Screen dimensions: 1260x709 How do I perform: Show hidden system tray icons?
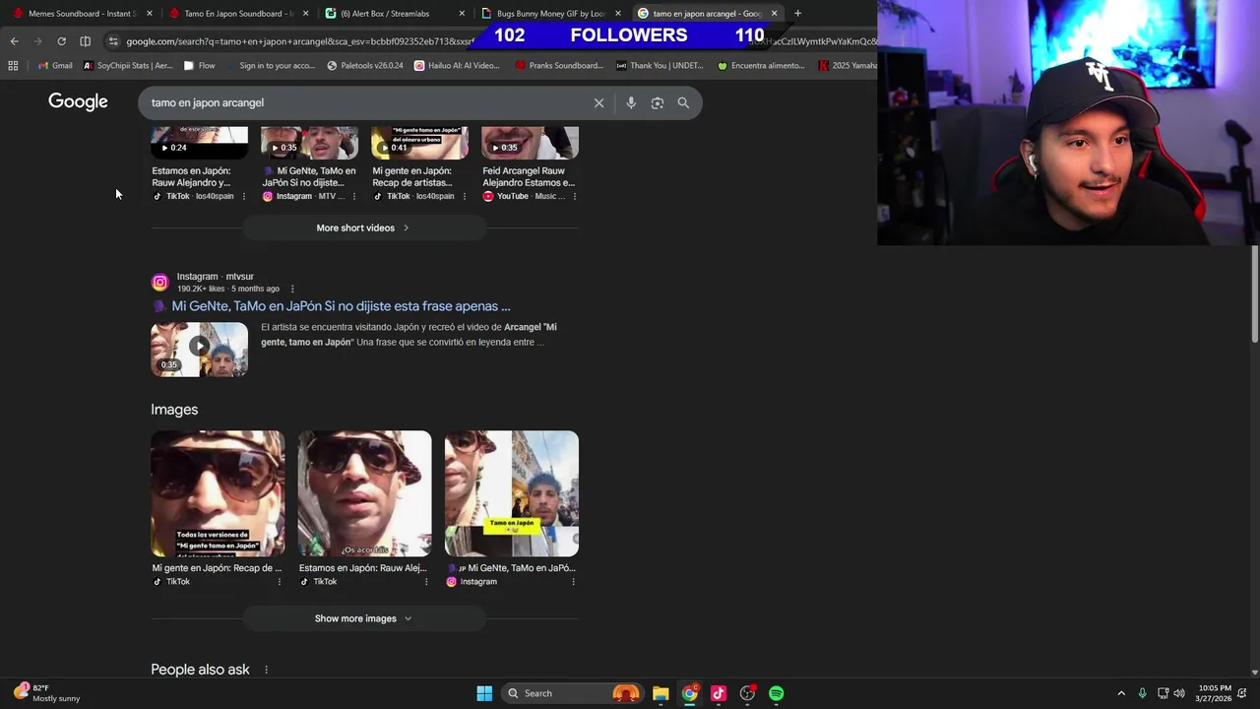click(x=1120, y=693)
